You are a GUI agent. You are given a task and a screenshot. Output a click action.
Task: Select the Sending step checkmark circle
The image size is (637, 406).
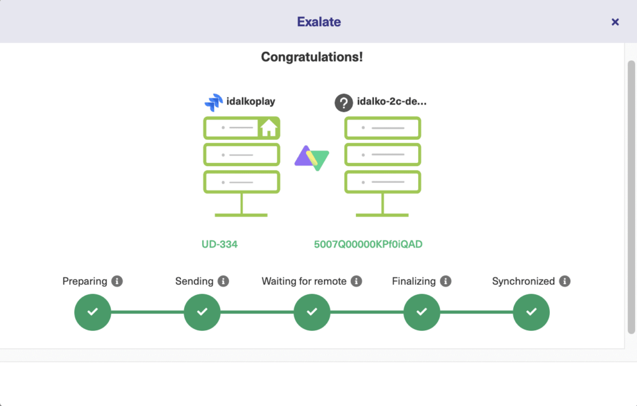click(202, 312)
